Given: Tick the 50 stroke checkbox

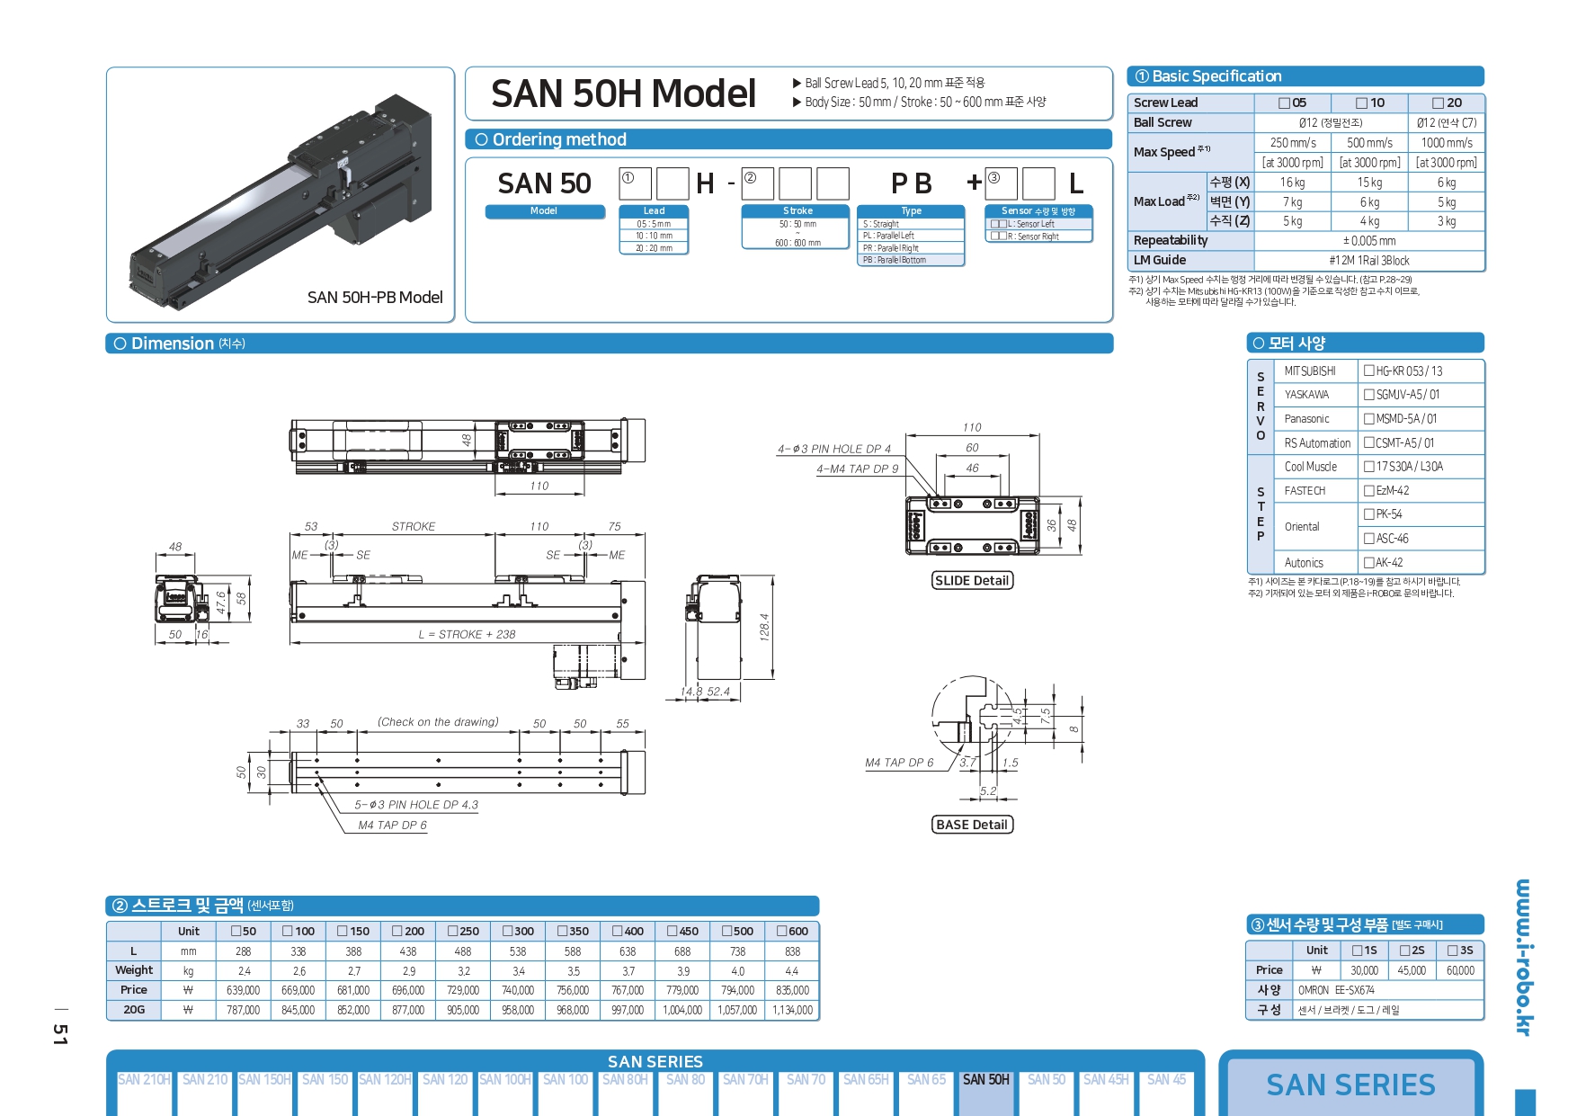Looking at the screenshot, I should (x=236, y=932).
